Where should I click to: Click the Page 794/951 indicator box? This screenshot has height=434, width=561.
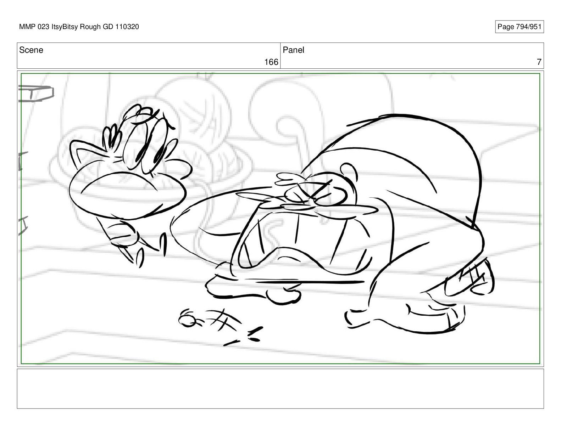[519, 27]
